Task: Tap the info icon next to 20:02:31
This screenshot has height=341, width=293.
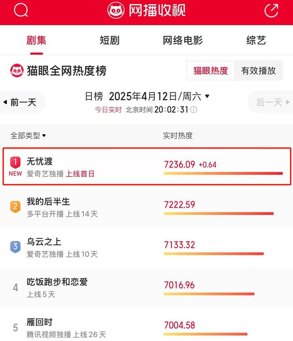Action: [x=194, y=110]
